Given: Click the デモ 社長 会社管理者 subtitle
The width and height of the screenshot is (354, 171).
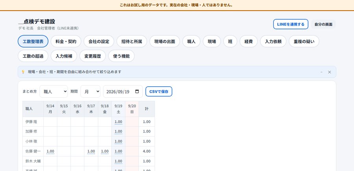Looking at the screenshot, I should click(x=48, y=28).
